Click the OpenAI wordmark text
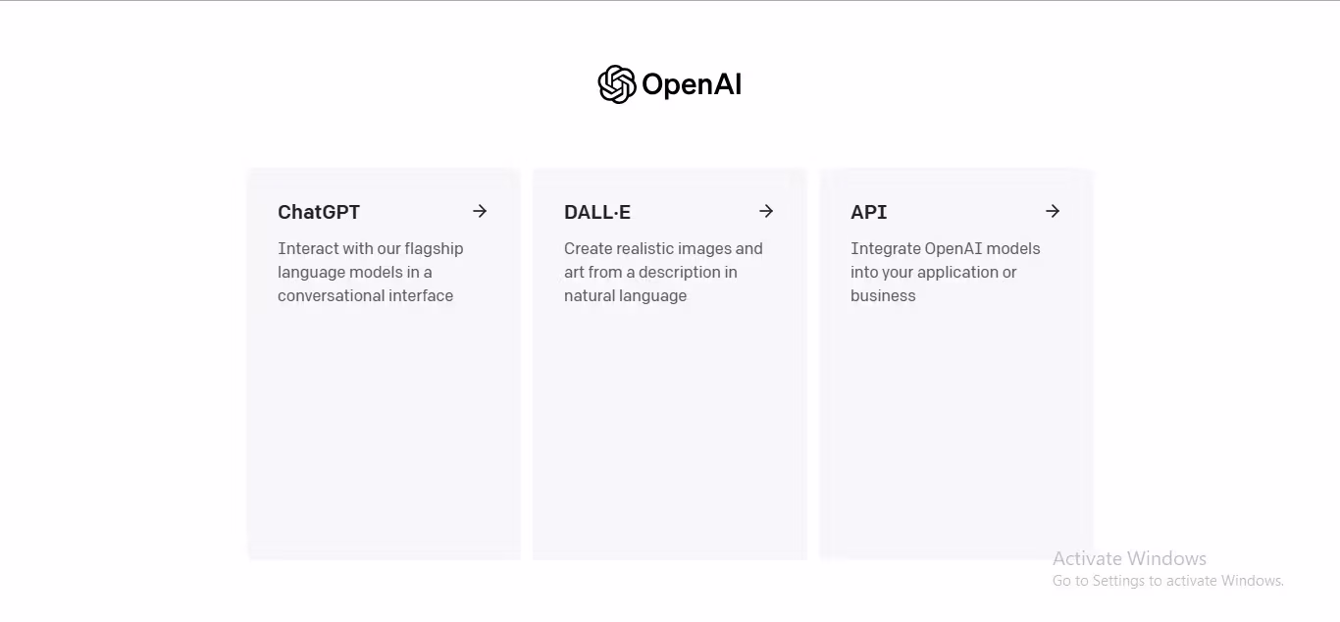The width and height of the screenshot is (1340, 622). pyautogui.click(x=692, y=85)
